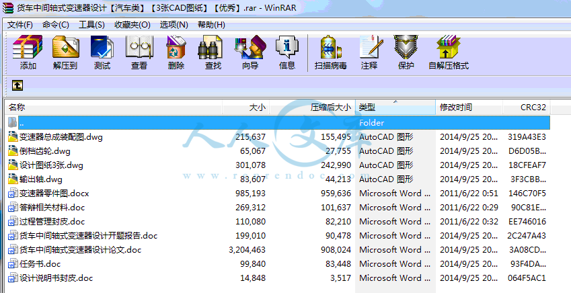
Task: Sort by the 类型 column header
Action: point(395,107)
